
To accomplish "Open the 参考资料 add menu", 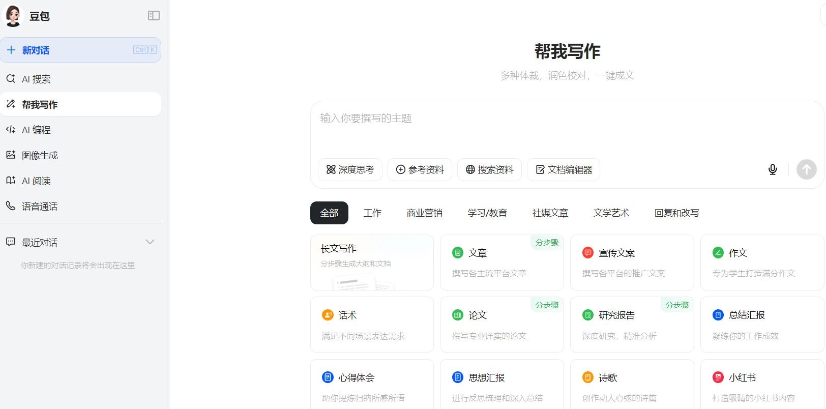I will [x=420, y=169].
